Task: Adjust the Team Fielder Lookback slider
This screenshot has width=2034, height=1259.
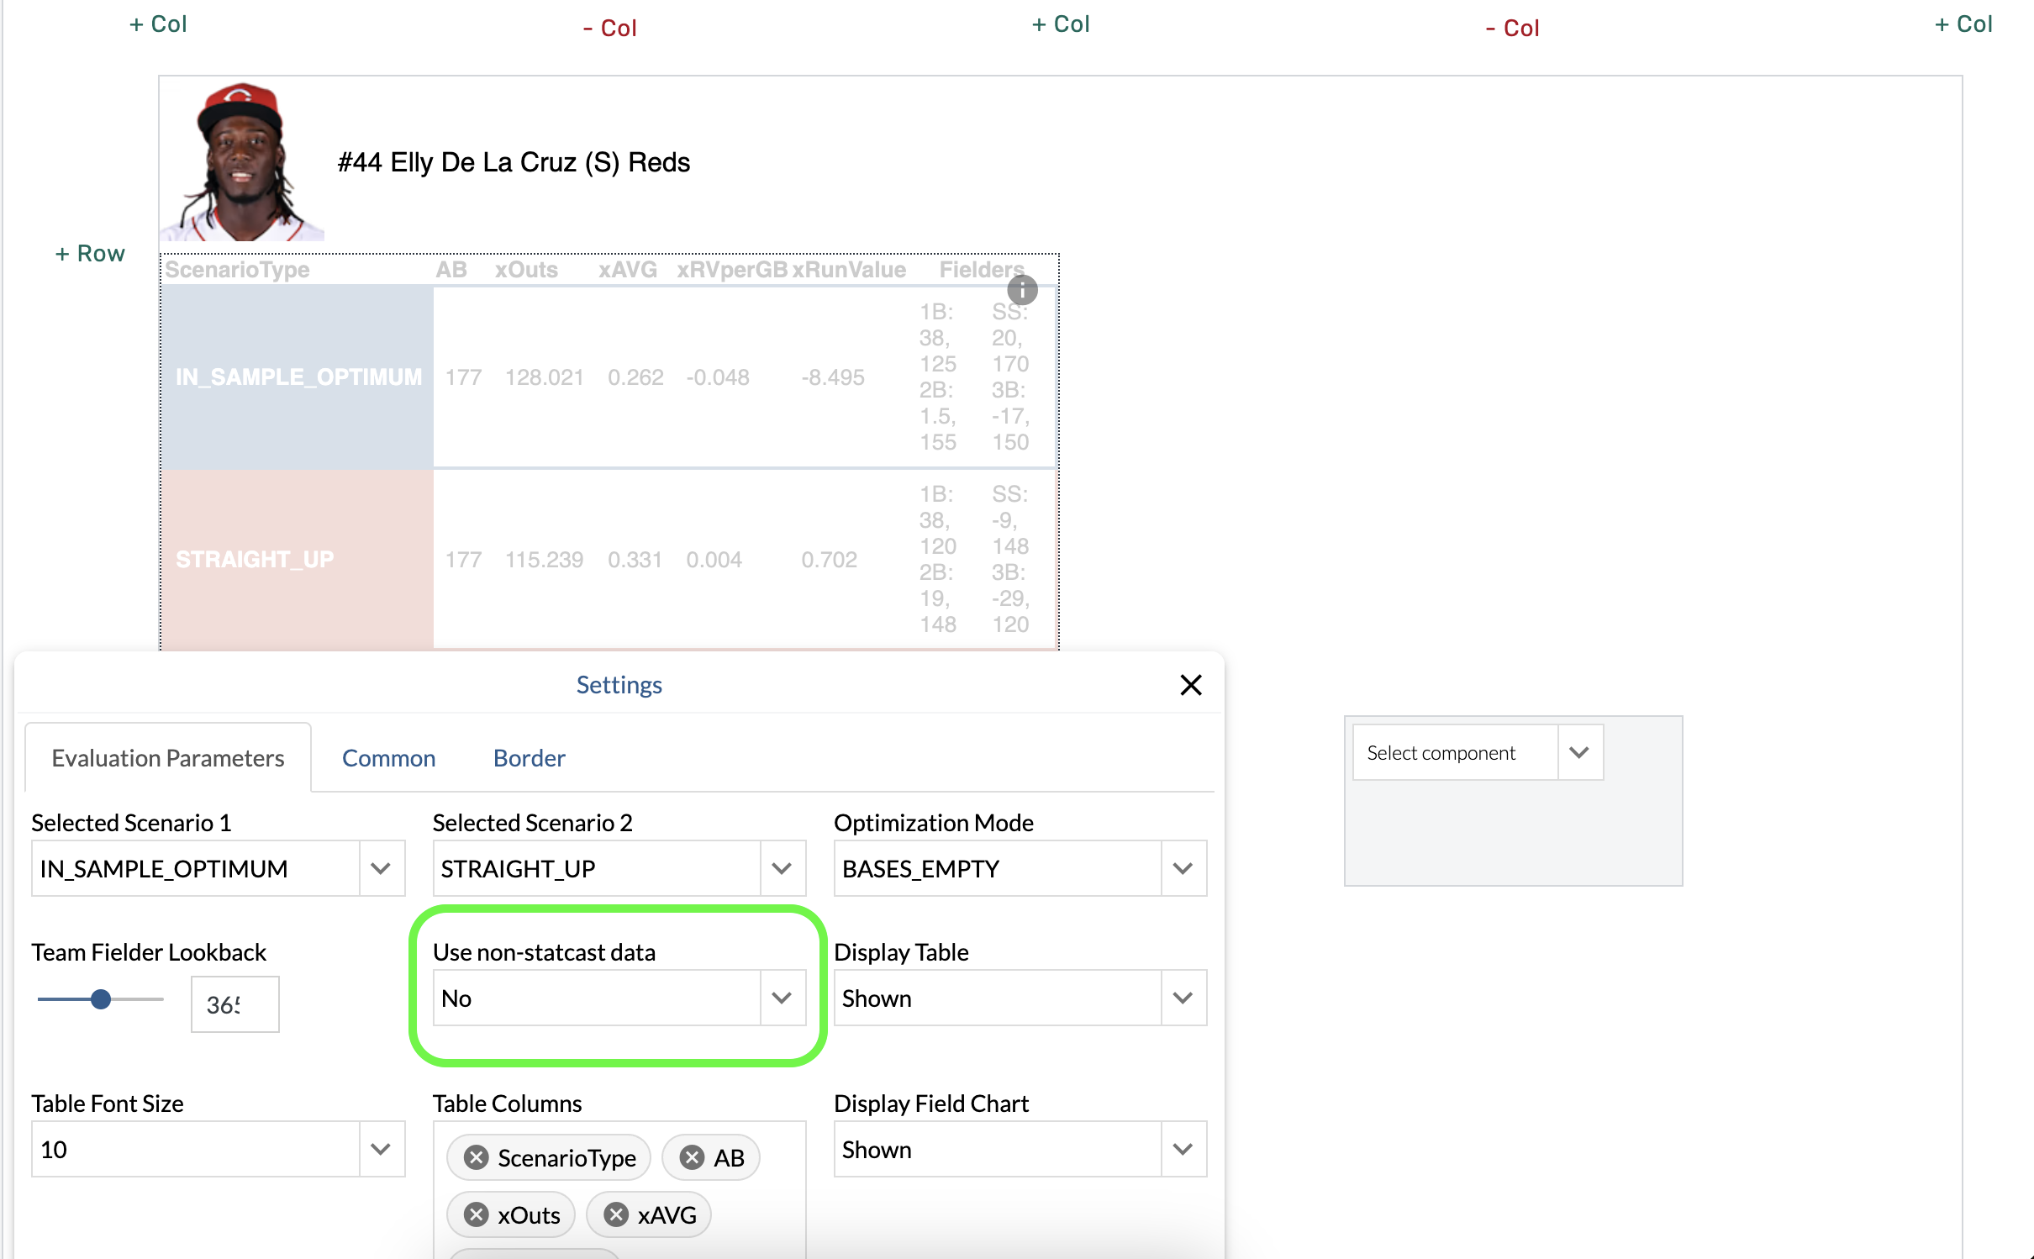Action: tap(100, 999)
